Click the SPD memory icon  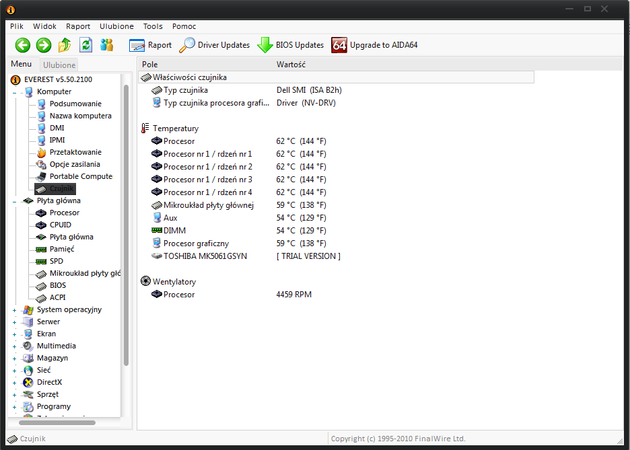click(x=41, y=262)
